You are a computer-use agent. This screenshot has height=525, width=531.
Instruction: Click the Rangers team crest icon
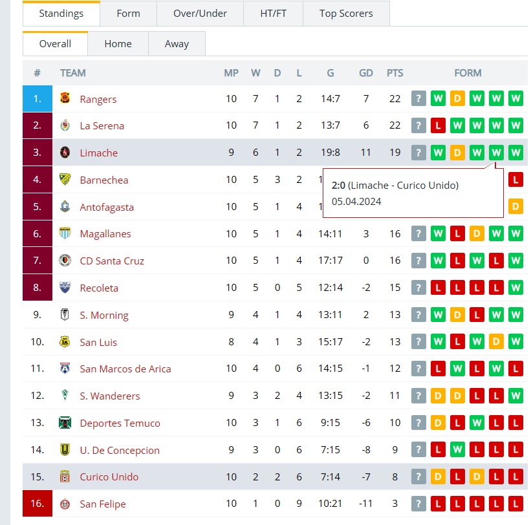tap(65, 98)
